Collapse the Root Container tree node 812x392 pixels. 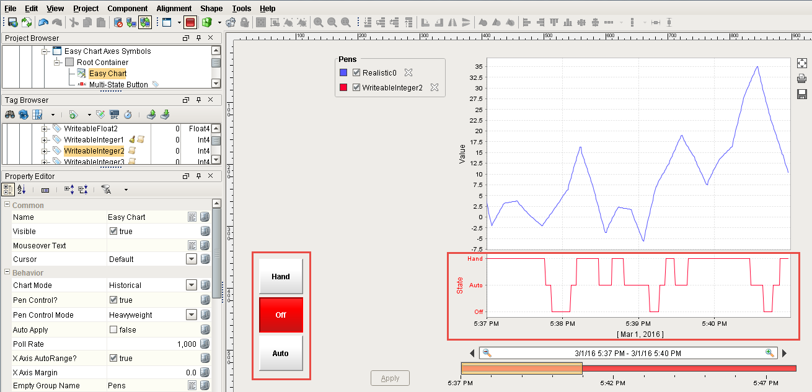point(57,63)
